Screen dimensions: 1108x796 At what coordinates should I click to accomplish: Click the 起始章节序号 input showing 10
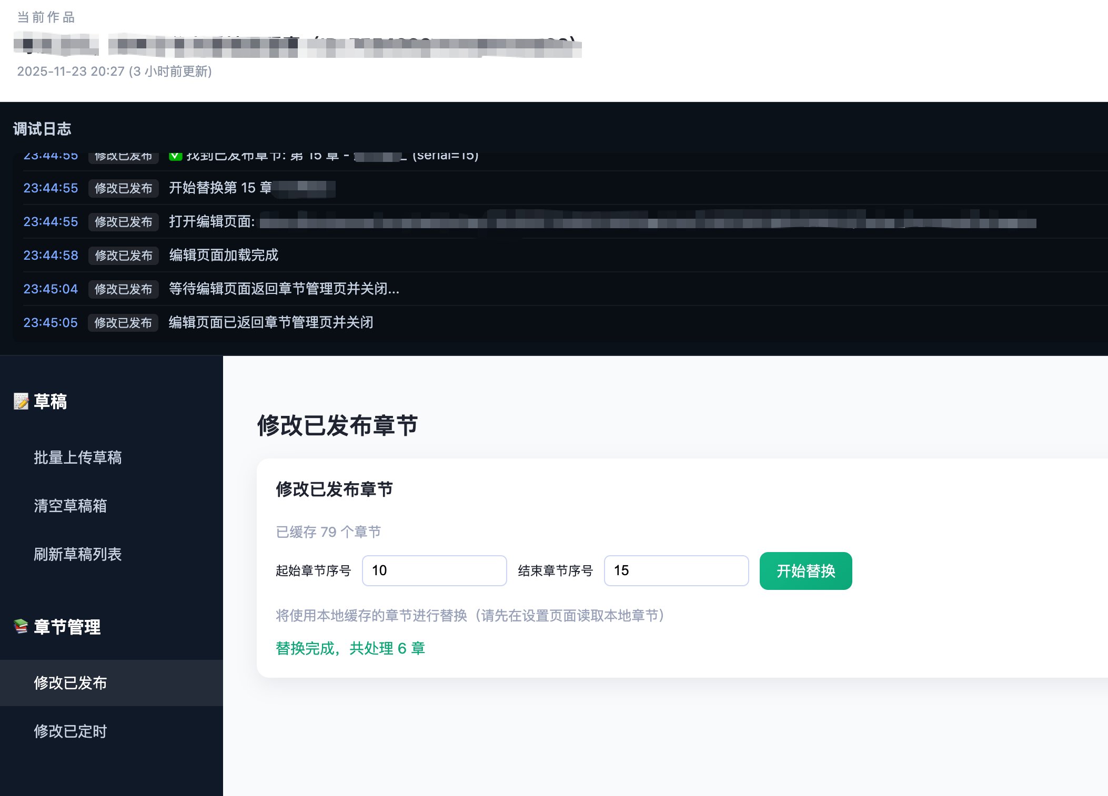pyautogui.click(x=434, y=570)
